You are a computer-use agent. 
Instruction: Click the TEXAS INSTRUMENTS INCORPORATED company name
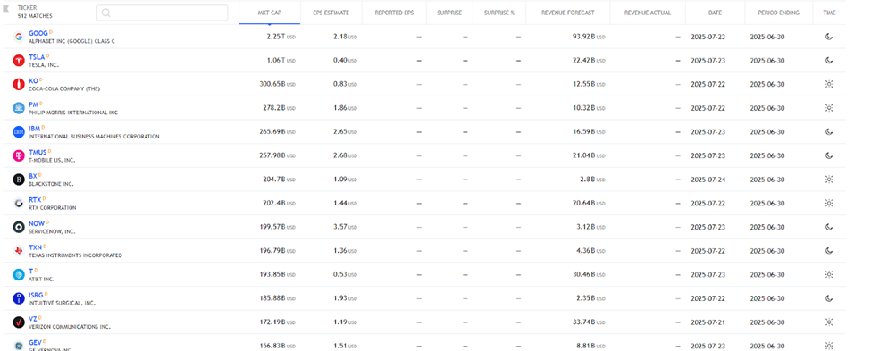click(75, 255)
